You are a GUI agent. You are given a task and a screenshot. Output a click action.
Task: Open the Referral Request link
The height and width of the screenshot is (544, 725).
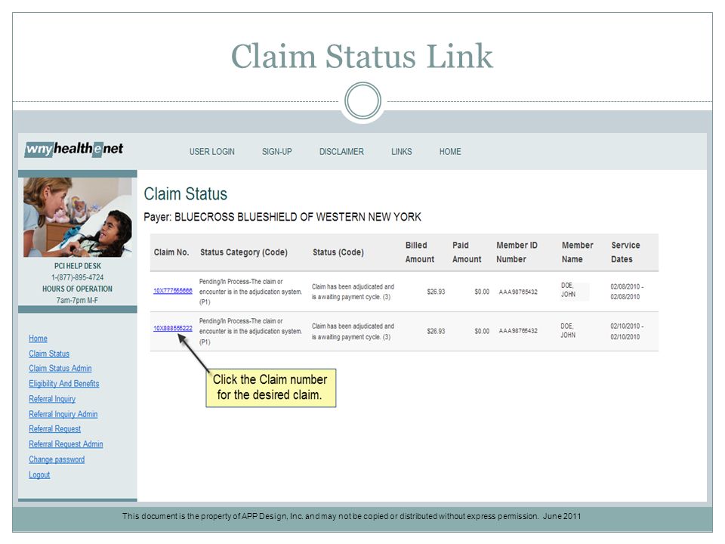54,429
